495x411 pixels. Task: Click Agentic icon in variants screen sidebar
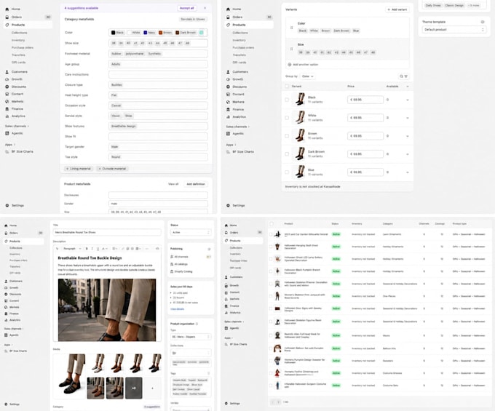tap(228, 133)
